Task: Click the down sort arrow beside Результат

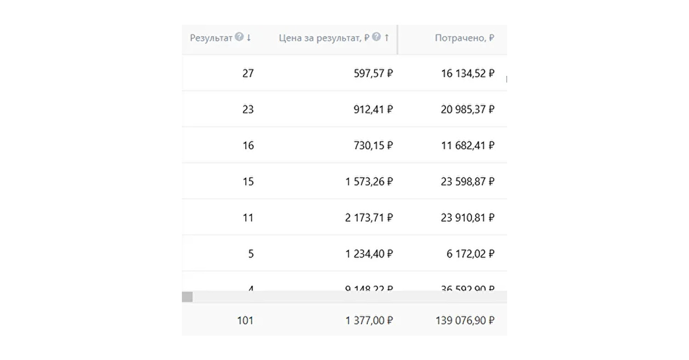Action: [x=248, y=38]
